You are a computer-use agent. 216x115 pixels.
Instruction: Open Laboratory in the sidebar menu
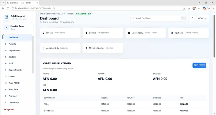[x=18, y=103]
